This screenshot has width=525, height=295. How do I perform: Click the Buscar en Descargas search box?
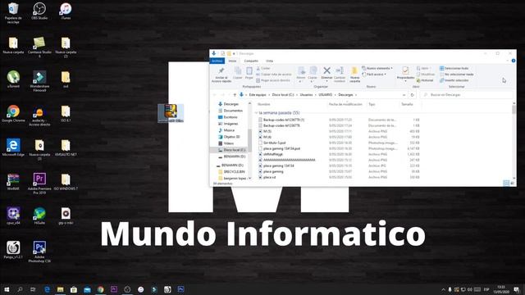pos(466,95)
